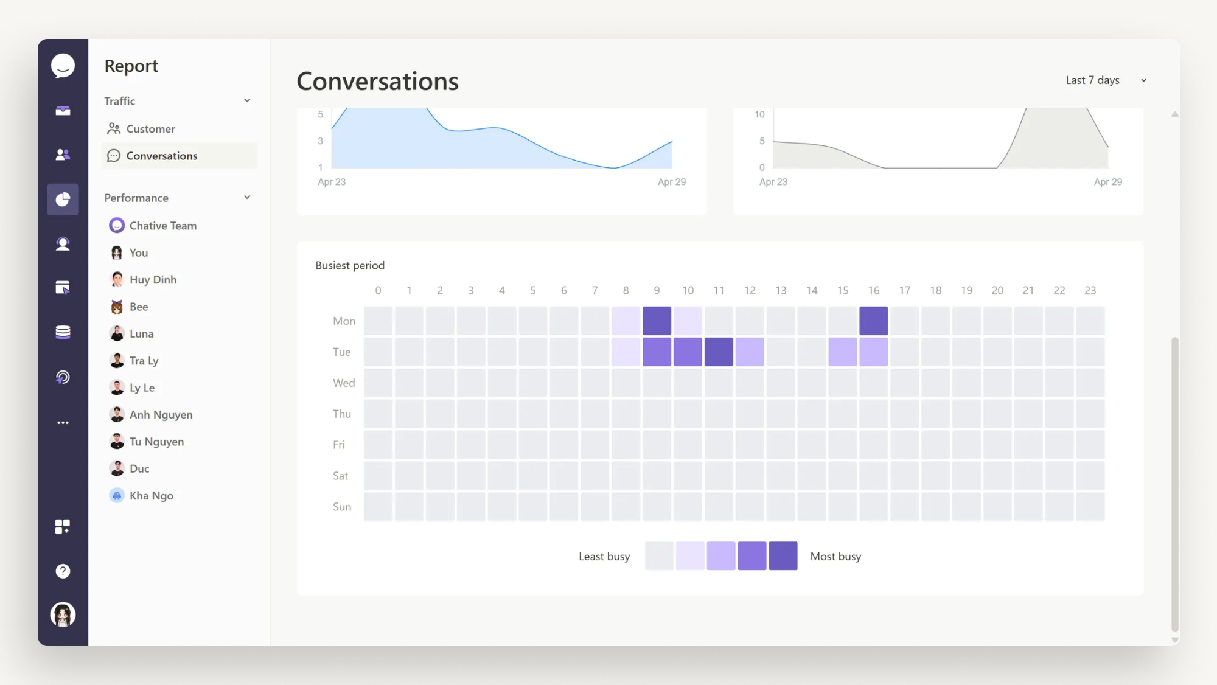Open Huy Dinh's performance report
The height and width of the screenshot is (685, 1217).
(x=153, y=280)
